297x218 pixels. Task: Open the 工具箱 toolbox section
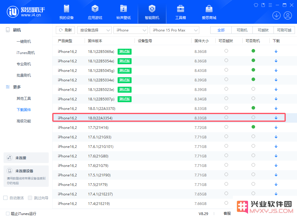tap(181, 12)
